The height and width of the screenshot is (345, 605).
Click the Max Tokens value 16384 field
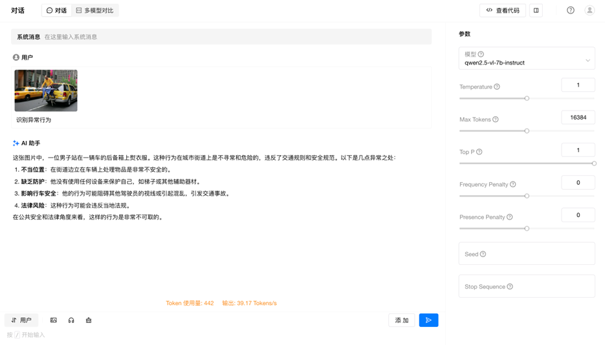578,118
